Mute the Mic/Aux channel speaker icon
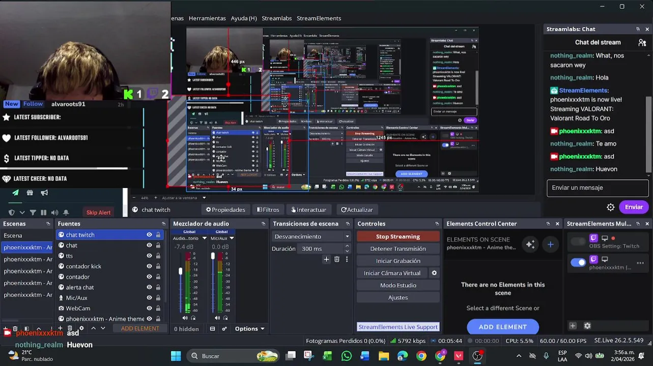This screenshot has width=653, height=366. tap(217, 318)
